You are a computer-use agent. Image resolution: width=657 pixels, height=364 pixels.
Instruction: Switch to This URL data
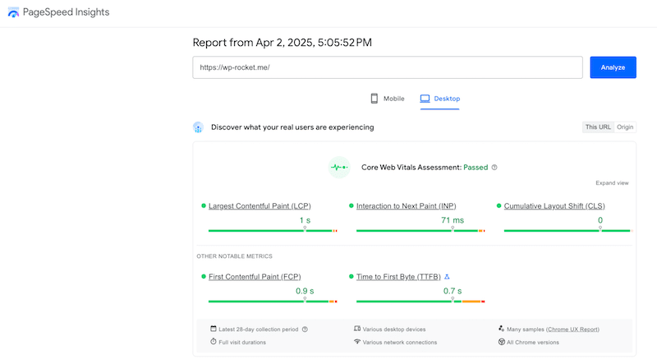pos(598,127)
